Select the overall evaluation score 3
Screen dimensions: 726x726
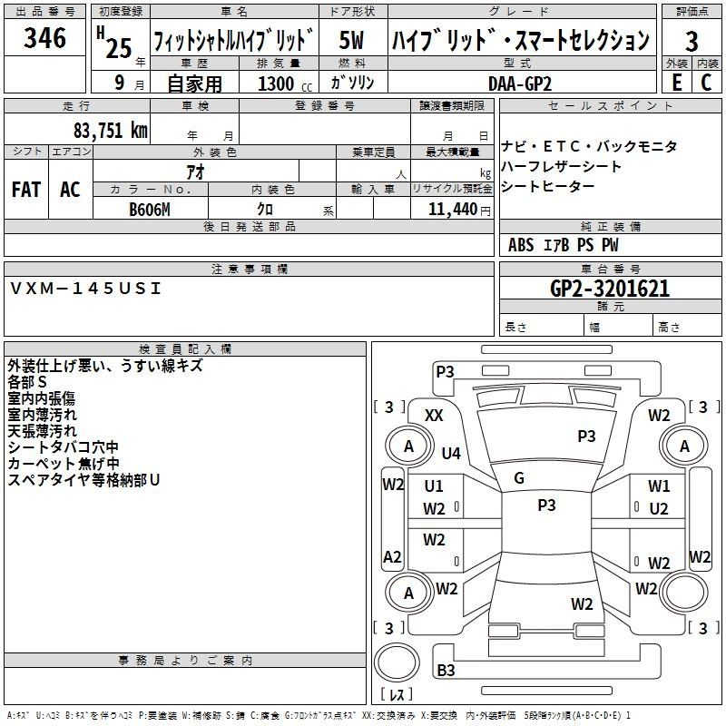692,41
